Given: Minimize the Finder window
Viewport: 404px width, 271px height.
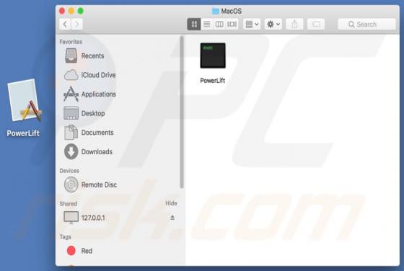Looking at the screenshot, I should coord(71,11).
